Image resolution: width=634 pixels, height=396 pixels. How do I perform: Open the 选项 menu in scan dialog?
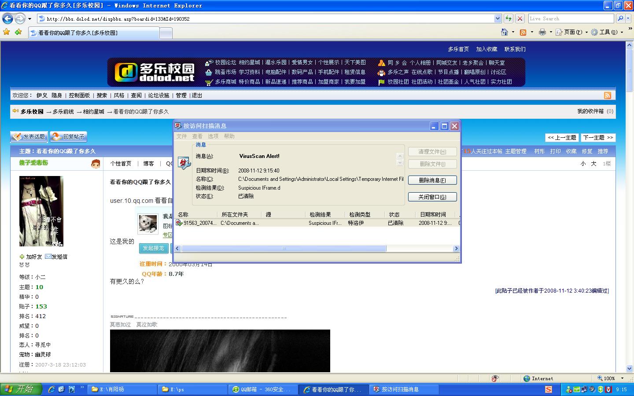point(213,136)
